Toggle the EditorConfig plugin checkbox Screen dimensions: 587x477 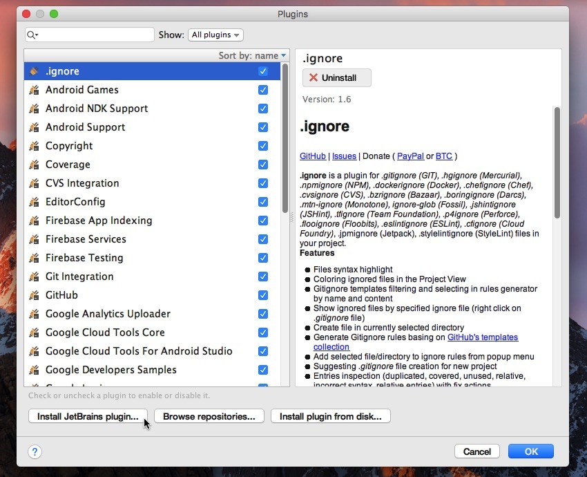pos(263,202)
